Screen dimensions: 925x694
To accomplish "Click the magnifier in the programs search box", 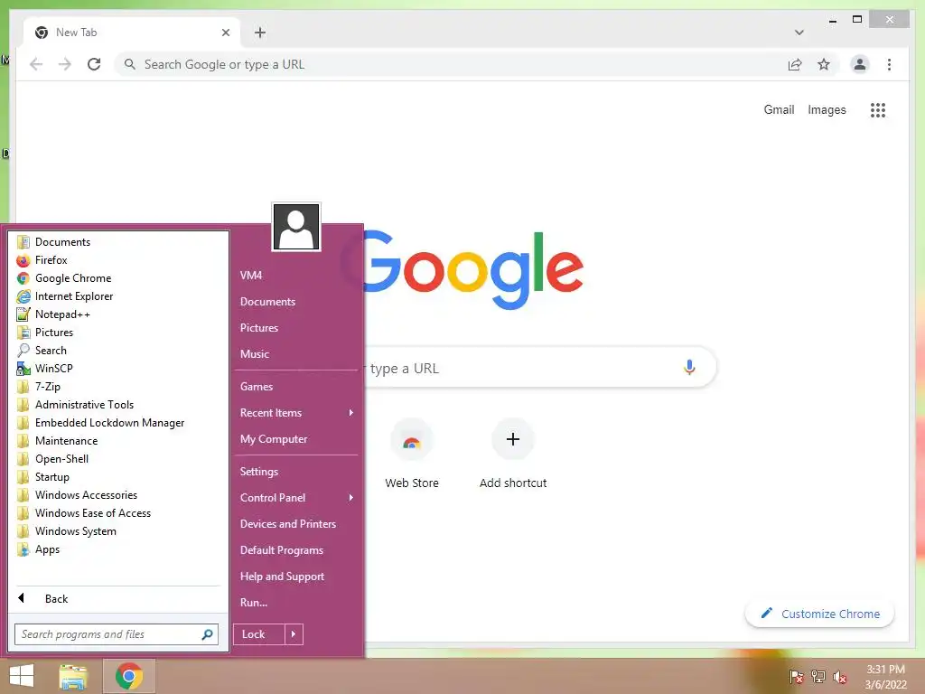I will click(x=207, y=634).
